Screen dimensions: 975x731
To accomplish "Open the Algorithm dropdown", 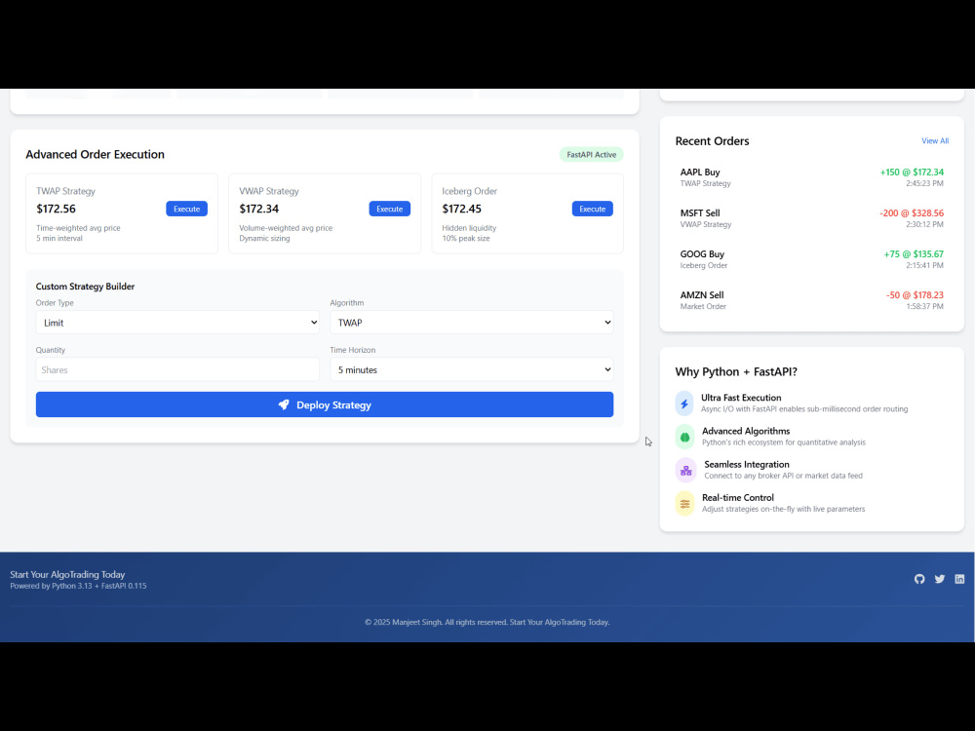I will click(471, 323).
